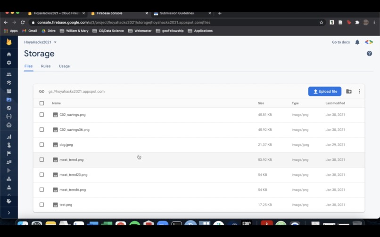Select the Firebase console browser tab
The height and width of the screenshot is (237, 380).
[x=119, y=13]
